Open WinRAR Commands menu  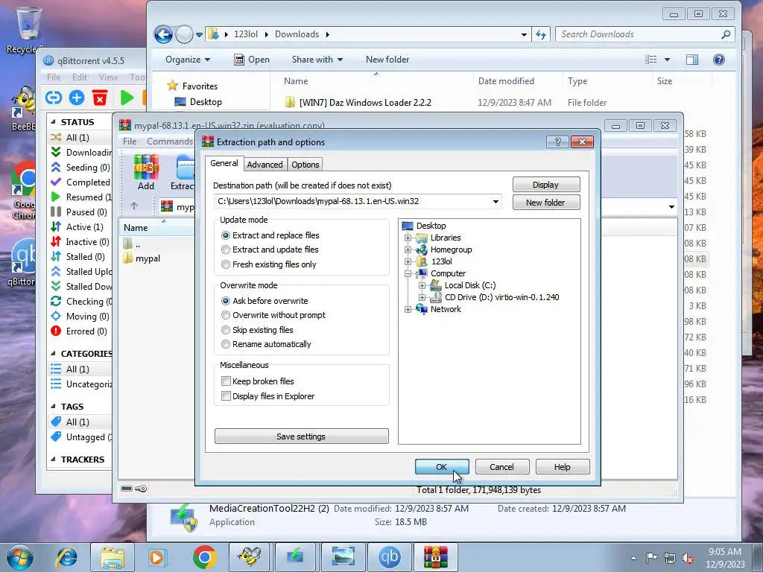tap(169, 142)
